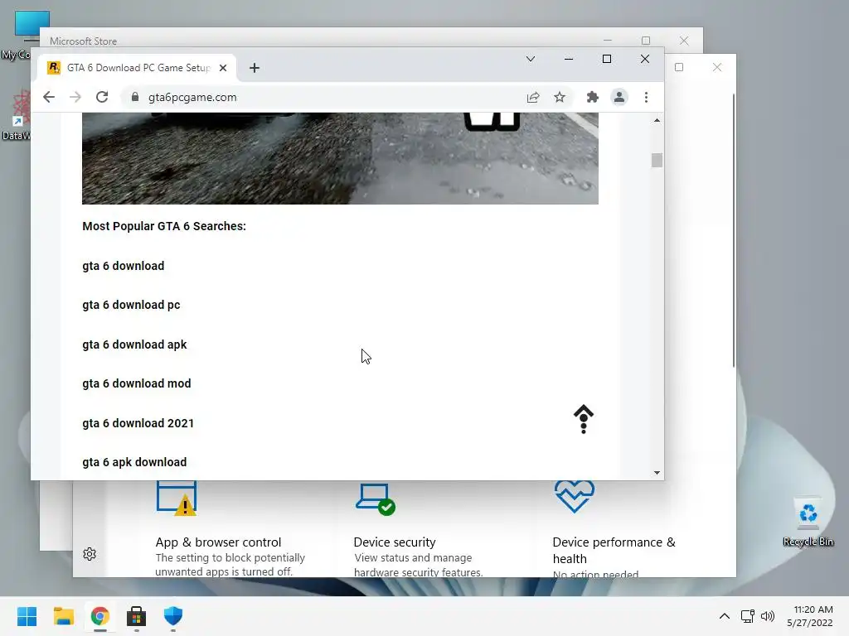
Task: Open volume control tray icon
Action: click(x=768, y=616)
